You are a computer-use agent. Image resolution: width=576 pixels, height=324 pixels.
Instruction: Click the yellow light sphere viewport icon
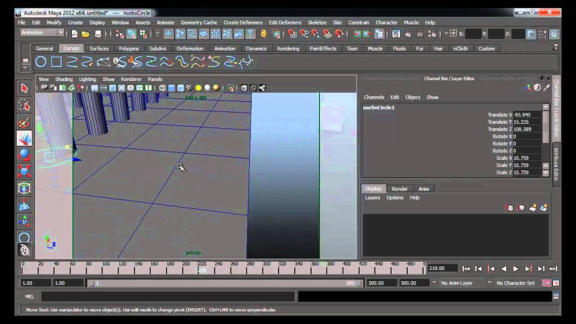[199, 88]
